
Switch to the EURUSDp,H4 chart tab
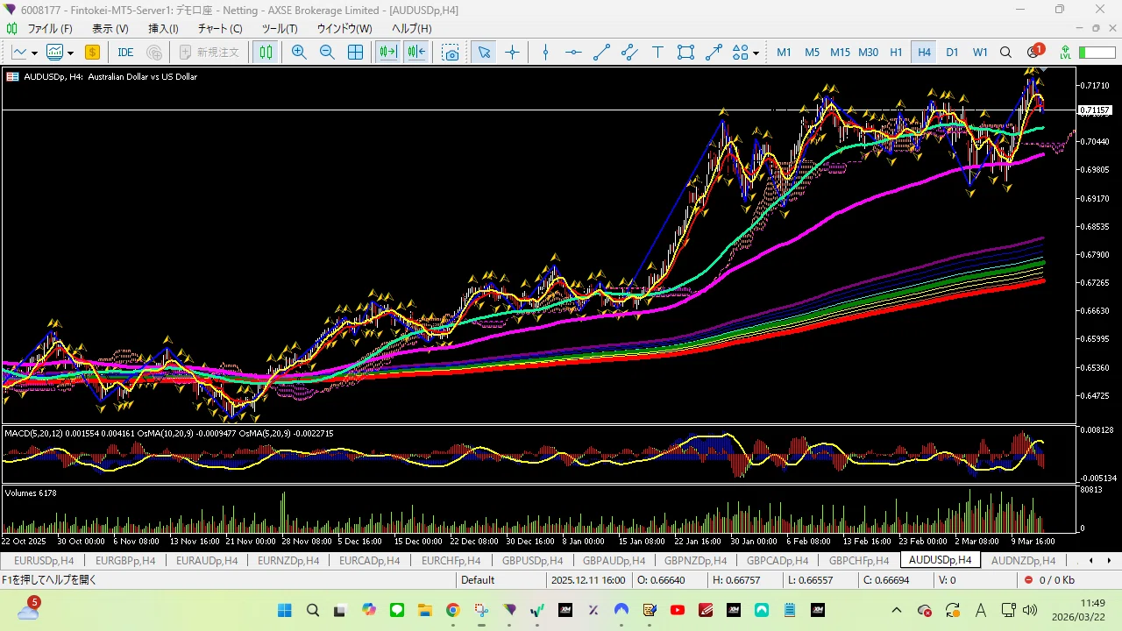pyautogui.click(x=44, y=561)
